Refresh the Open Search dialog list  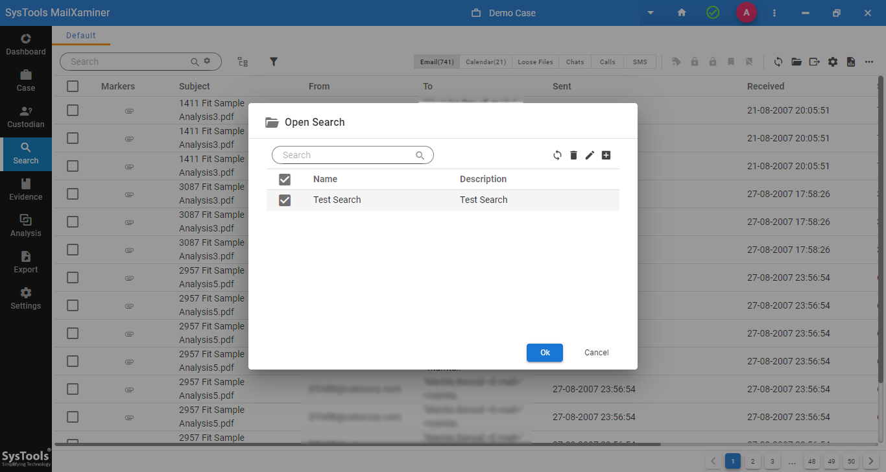coord(557,155)
